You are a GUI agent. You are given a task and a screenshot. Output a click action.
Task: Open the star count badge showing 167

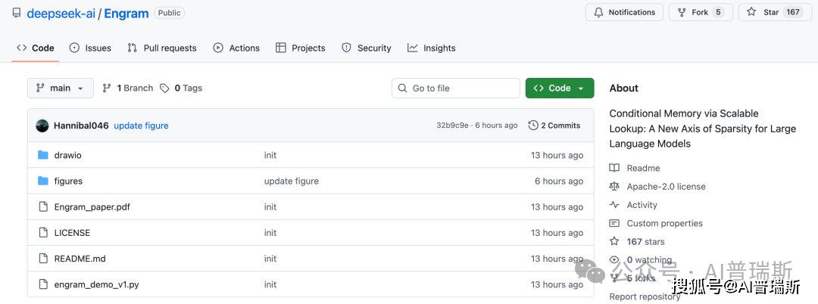tap(793, 12)
